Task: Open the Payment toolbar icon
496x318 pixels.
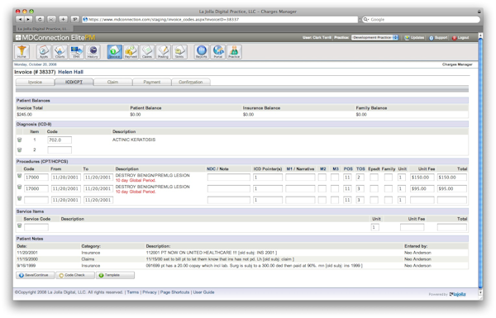Action: 131,52
